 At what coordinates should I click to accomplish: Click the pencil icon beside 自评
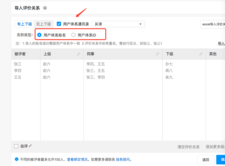pyautogui.click(x=30, y=146)
